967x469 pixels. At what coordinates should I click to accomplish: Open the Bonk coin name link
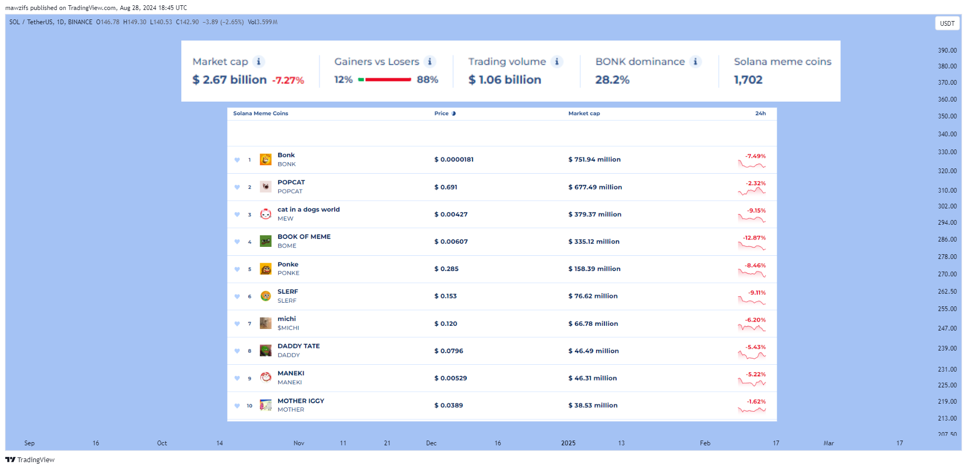(x=286, y=155)
